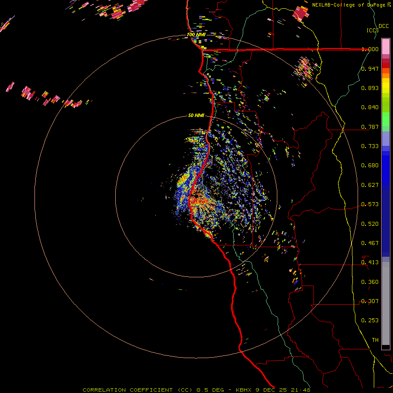This screenshot has height=393, width=393.
Task: Select the 0.360 scale value
Action: pos(370,282)
